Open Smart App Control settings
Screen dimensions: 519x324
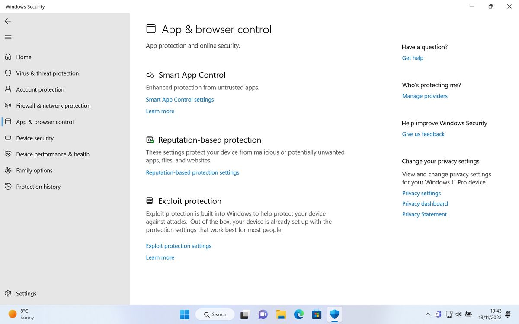(x=179, y=99)
